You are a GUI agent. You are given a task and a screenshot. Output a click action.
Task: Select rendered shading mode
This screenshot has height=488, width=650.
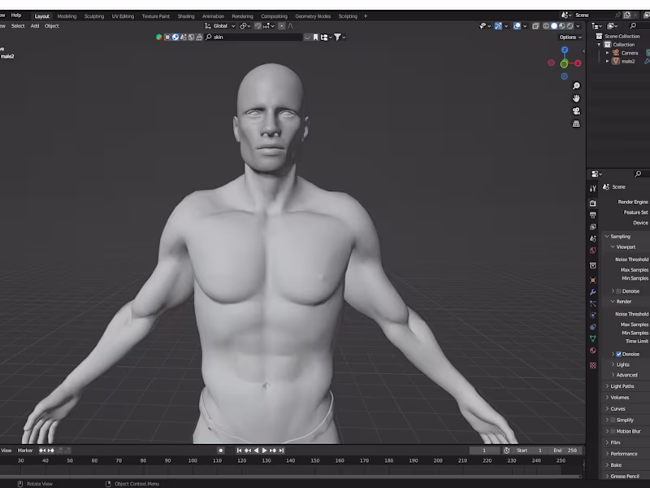[570, 26]
